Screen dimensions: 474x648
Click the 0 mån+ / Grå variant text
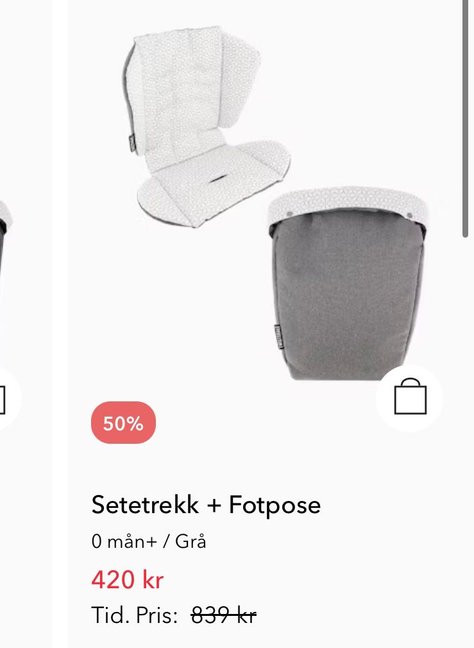[149, 541]
